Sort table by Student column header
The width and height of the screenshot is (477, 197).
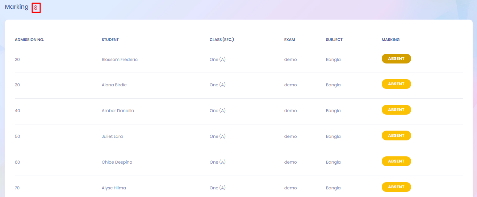pos(110,40)
